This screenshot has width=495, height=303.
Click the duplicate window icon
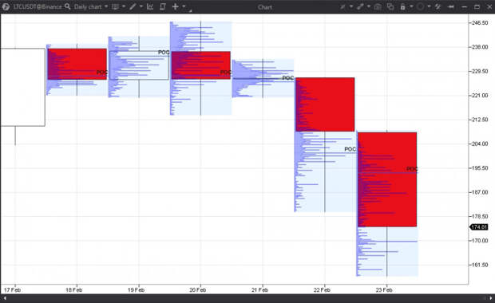click(390, 6)
